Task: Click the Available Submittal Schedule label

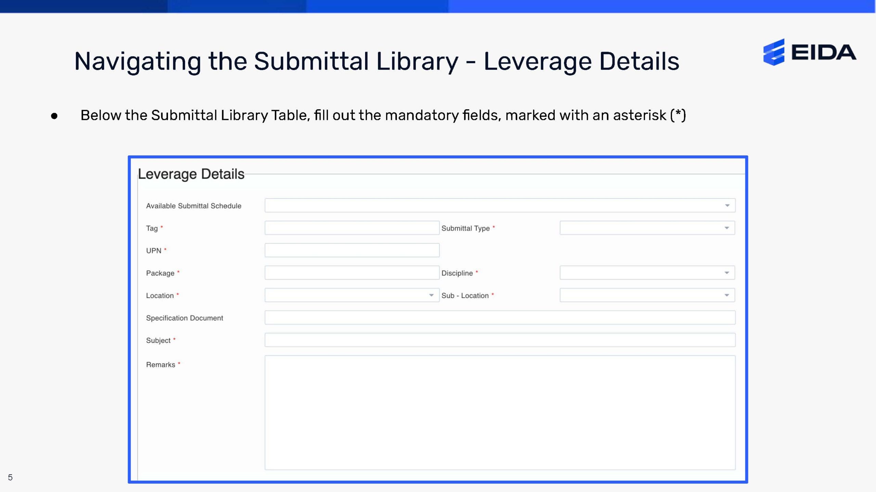Action: coord(194,206)
